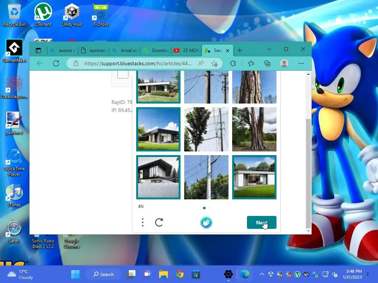The image size is (378, 283).
Task: Open Safari desktop shortcut
Action: click(14, 231)
